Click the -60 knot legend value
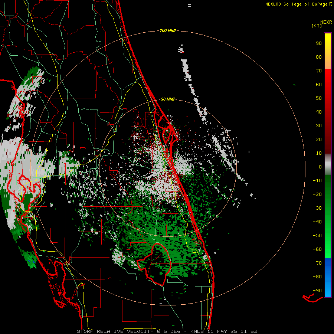Image resolution: width=334 pixels, height=334 pixels. tap(317, 249)
